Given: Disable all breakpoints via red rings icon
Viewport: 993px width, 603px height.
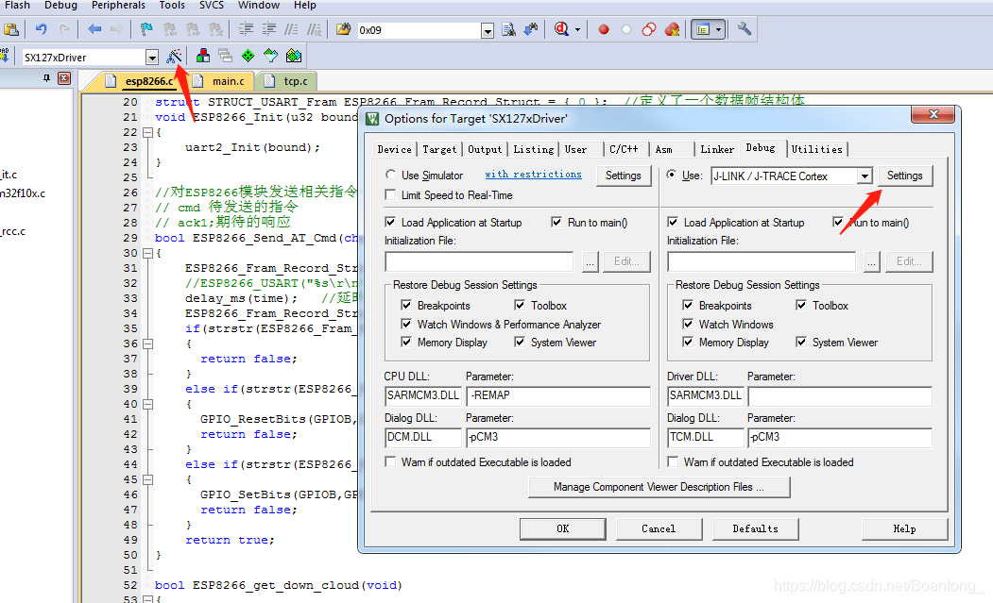Looking at the screenshot, I should (x=649, y=29).
